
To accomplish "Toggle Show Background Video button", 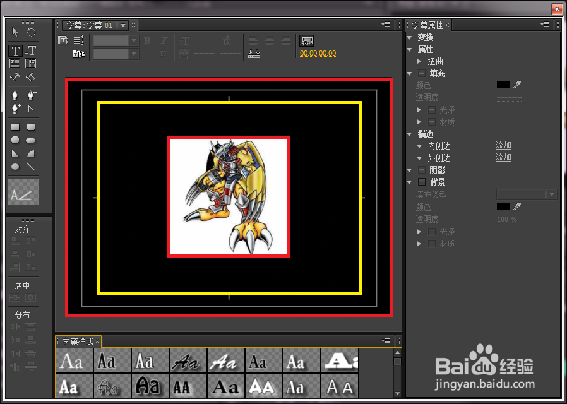I will (x=306, y=41).
